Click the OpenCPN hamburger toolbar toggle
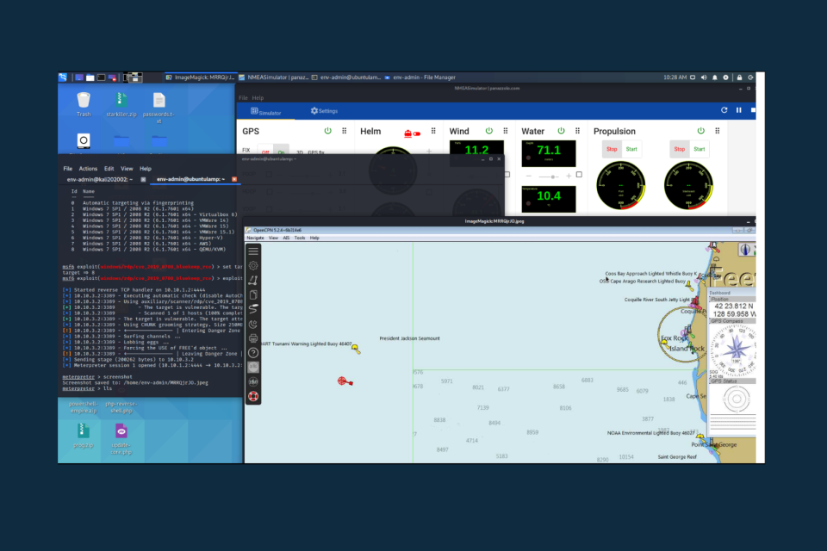Viewport: 827px width, 551px height. tap(253, 251)
